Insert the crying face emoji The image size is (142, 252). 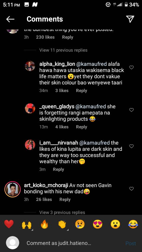(80, 224)
